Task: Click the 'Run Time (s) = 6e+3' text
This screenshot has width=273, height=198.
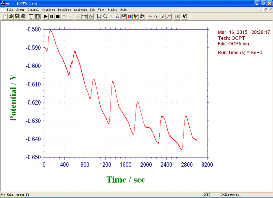Action: tap(240, 53)
